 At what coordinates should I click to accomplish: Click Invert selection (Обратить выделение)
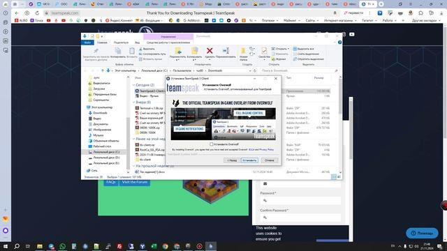click(x=309, y=59)
